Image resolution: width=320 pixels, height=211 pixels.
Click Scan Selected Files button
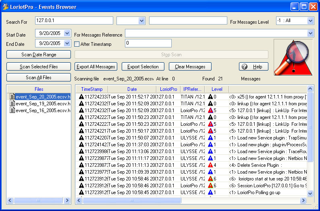(39, 67)
